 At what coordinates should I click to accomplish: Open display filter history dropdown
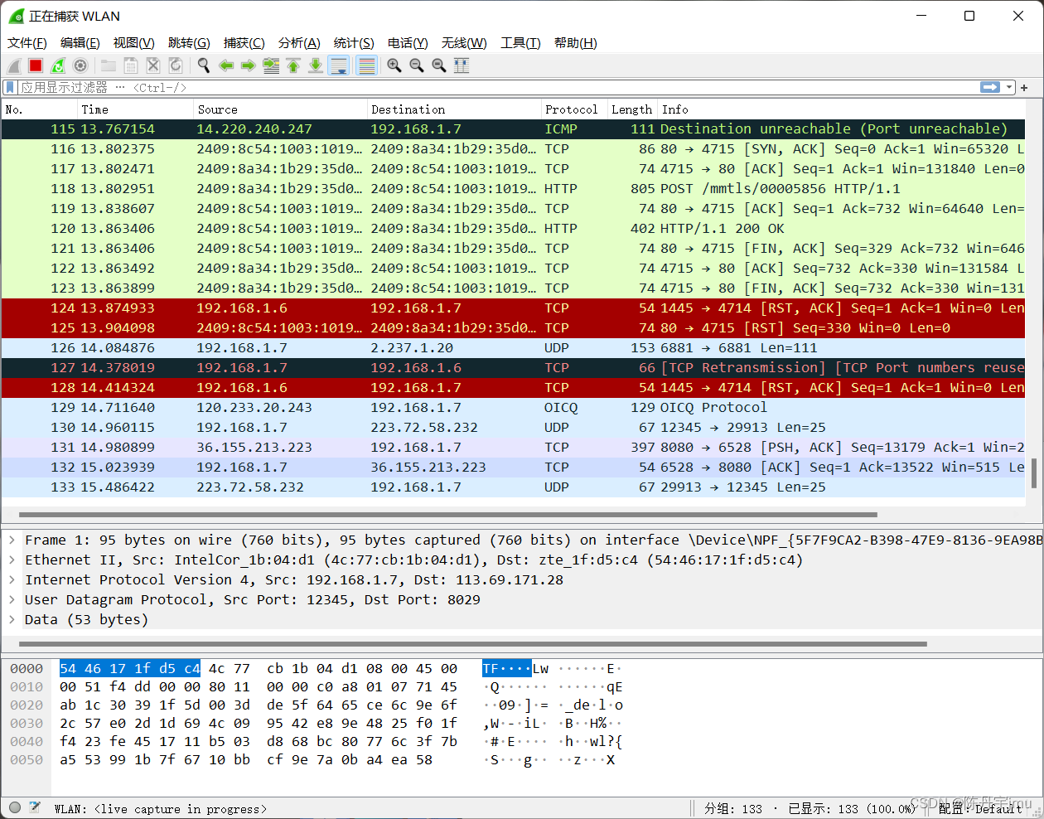(1009, 87)
